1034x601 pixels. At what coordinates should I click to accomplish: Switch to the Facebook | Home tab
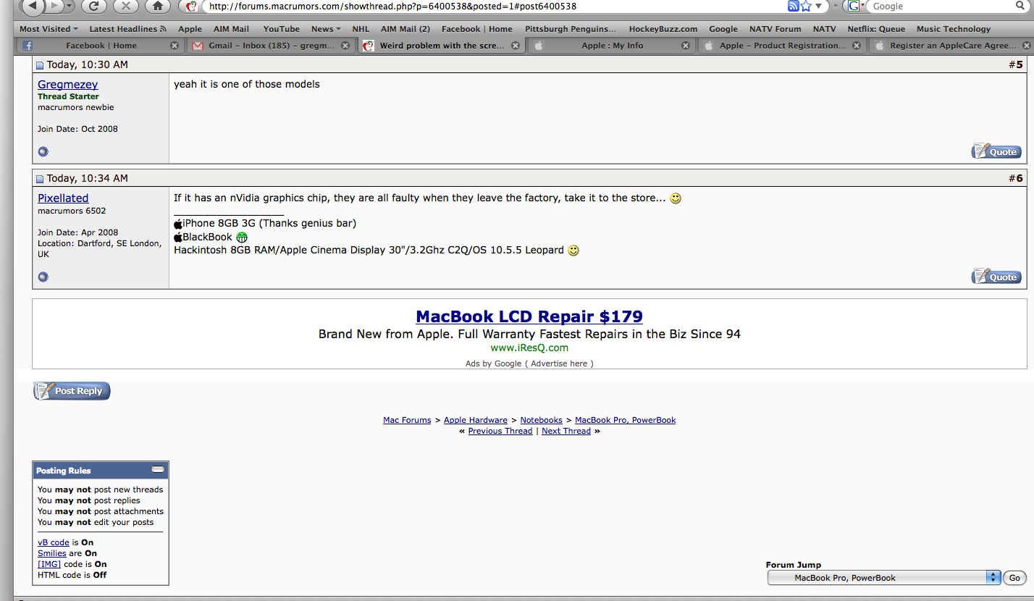point(101,45)
